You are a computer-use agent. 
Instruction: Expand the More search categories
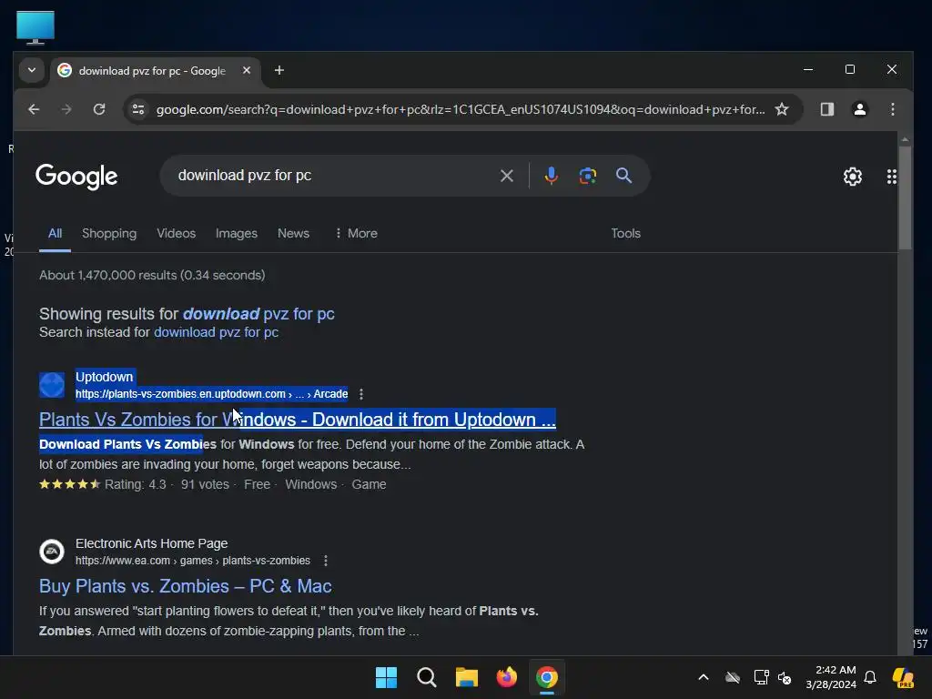pyautogui.click(x=357, y=233)
